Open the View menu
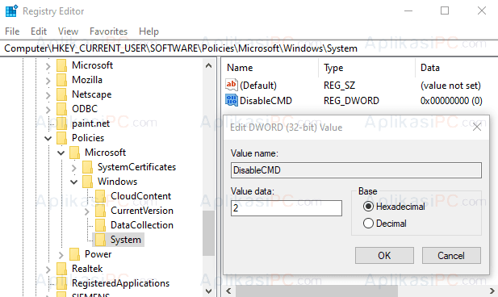Image resolution: width=498 pixels, height=297 pixels. pyautogui.click(x=68, y=31)
